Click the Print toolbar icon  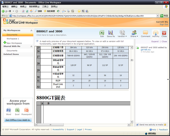coord(68,11)
